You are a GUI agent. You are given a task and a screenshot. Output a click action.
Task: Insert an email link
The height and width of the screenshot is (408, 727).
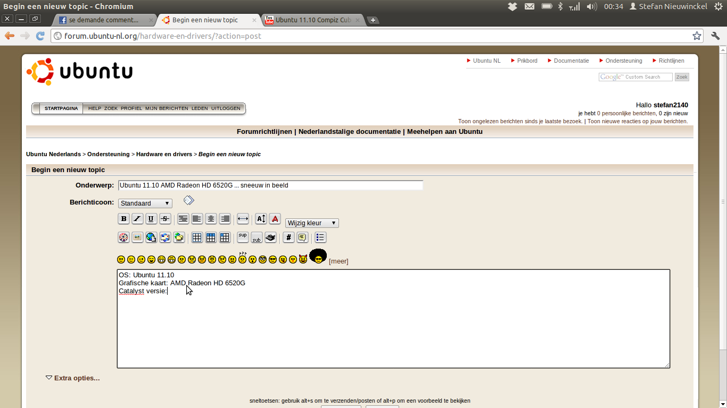click(x=165, y=237)
